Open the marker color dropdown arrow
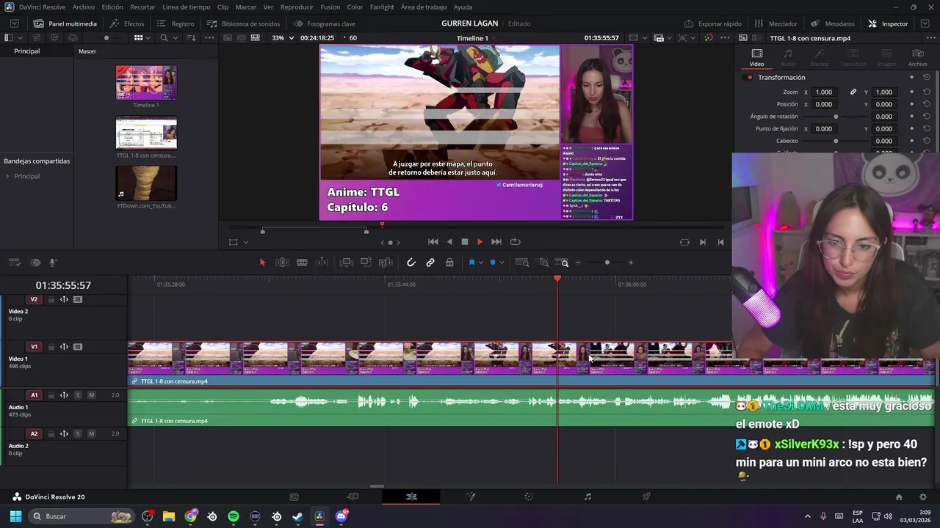 click(502, 263)
